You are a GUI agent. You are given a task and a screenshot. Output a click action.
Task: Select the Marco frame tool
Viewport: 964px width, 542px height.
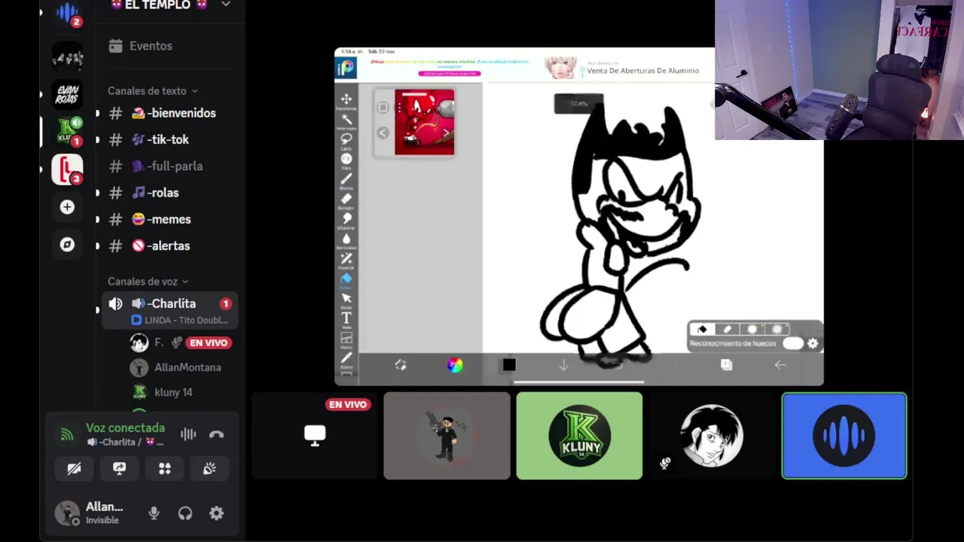tap(346, 339)
